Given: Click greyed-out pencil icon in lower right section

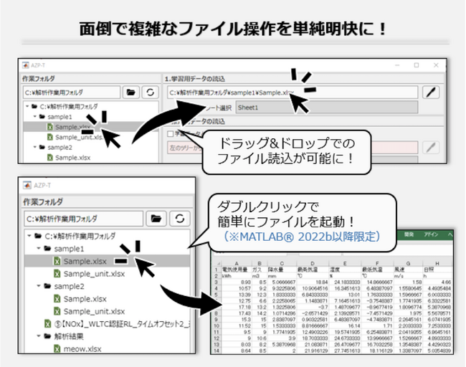Looking at the screenshot, I should (x=430, y=147).
